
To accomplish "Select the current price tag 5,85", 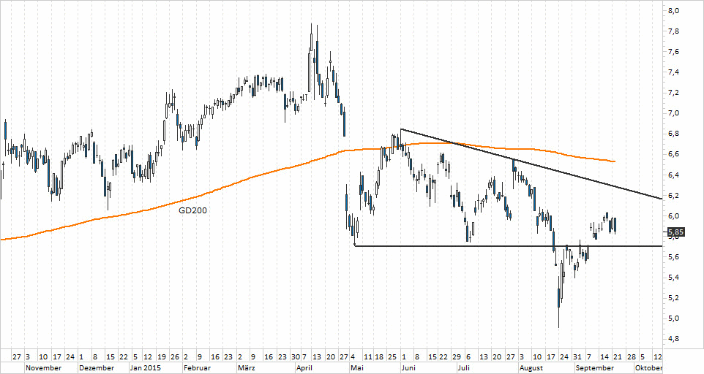I will pos(675,233).
